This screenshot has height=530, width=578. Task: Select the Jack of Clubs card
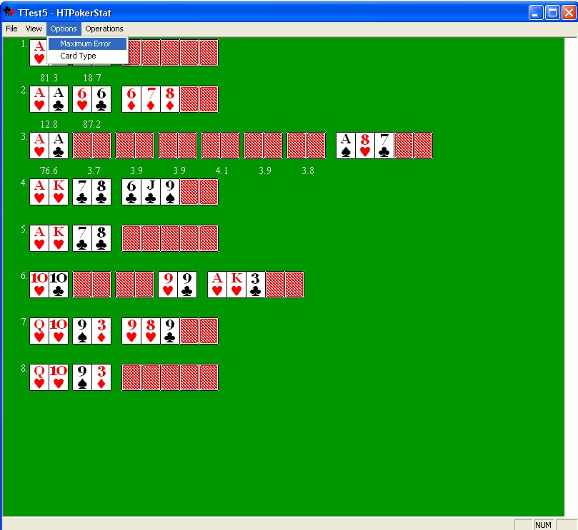coord(151,192)
